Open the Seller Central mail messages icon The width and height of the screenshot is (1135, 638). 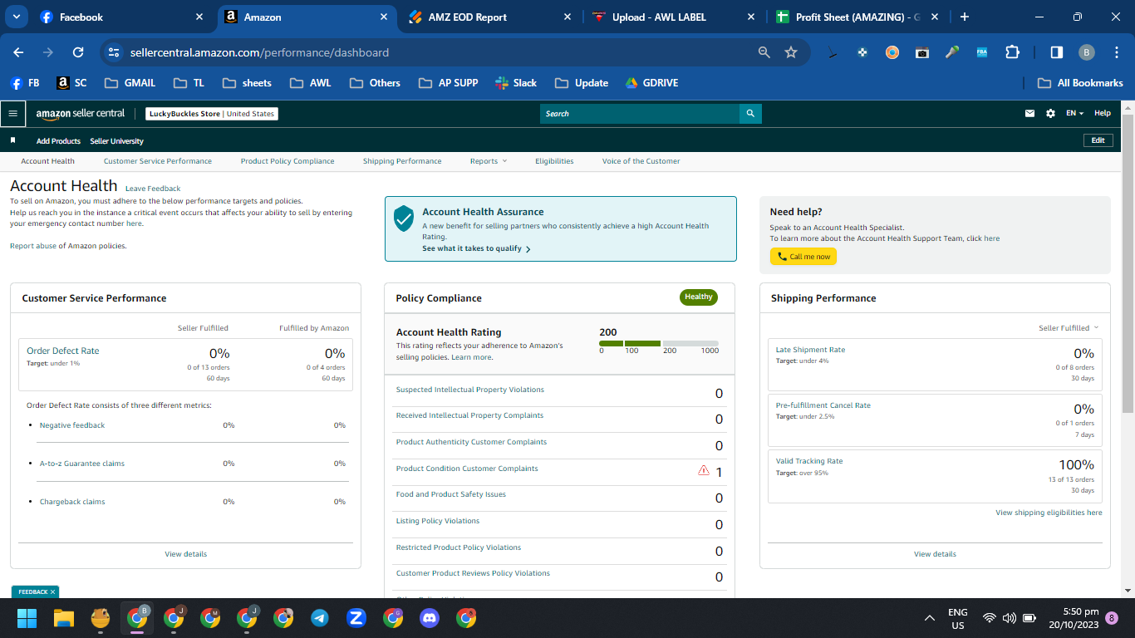[x=1030, y=113]
